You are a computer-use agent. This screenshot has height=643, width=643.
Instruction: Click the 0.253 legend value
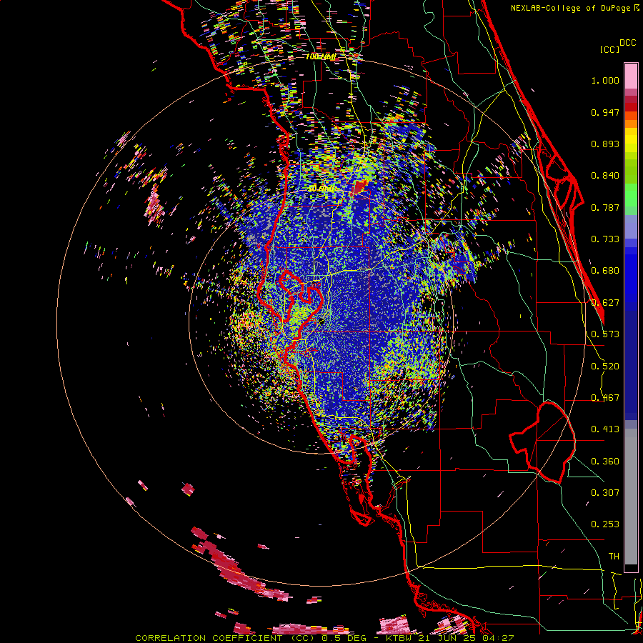[605, 524]
